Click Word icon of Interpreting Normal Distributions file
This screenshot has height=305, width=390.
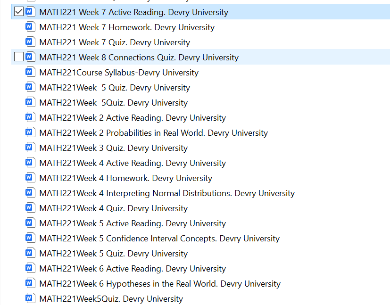[30, 193]
